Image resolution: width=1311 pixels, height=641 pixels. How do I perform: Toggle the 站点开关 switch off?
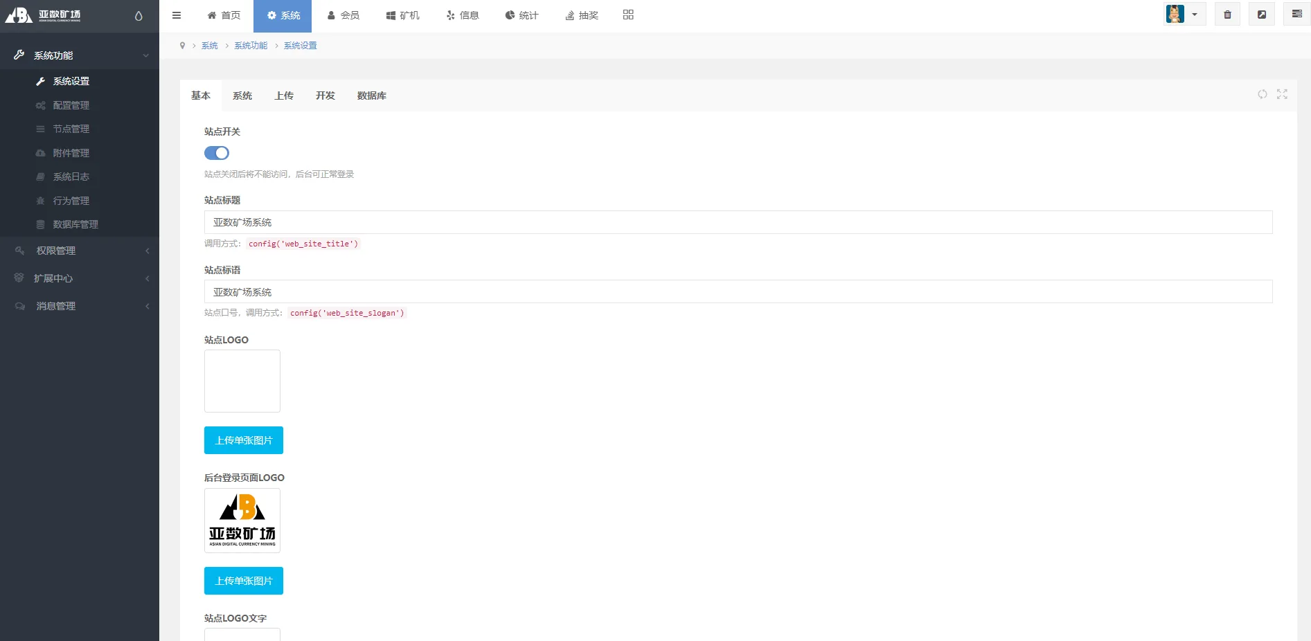(x=217, y=153)
